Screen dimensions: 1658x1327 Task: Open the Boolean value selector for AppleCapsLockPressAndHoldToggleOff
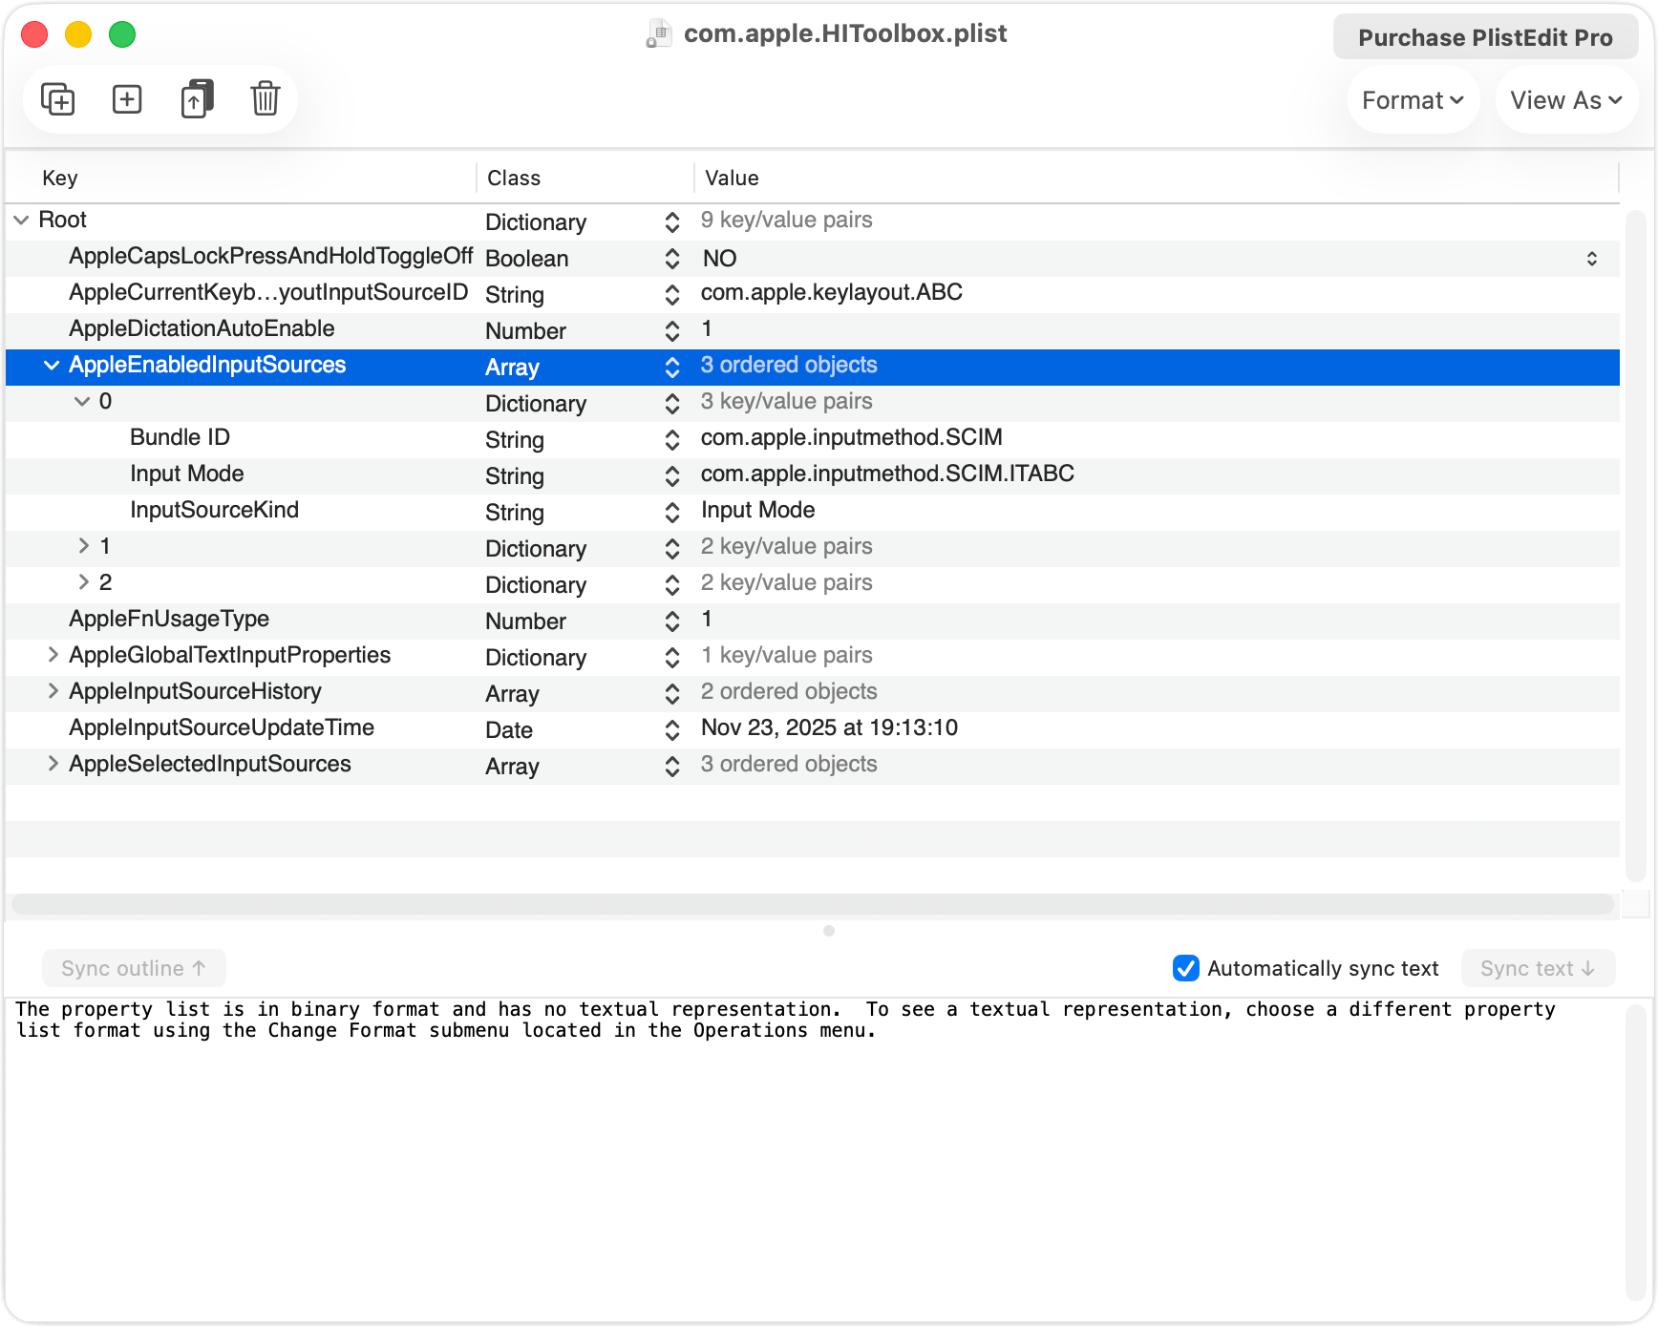pos(1592,258)
